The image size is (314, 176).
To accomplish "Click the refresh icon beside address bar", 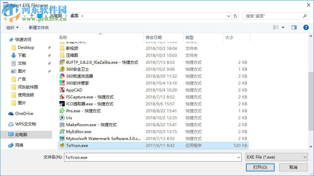I will [235, 16].
